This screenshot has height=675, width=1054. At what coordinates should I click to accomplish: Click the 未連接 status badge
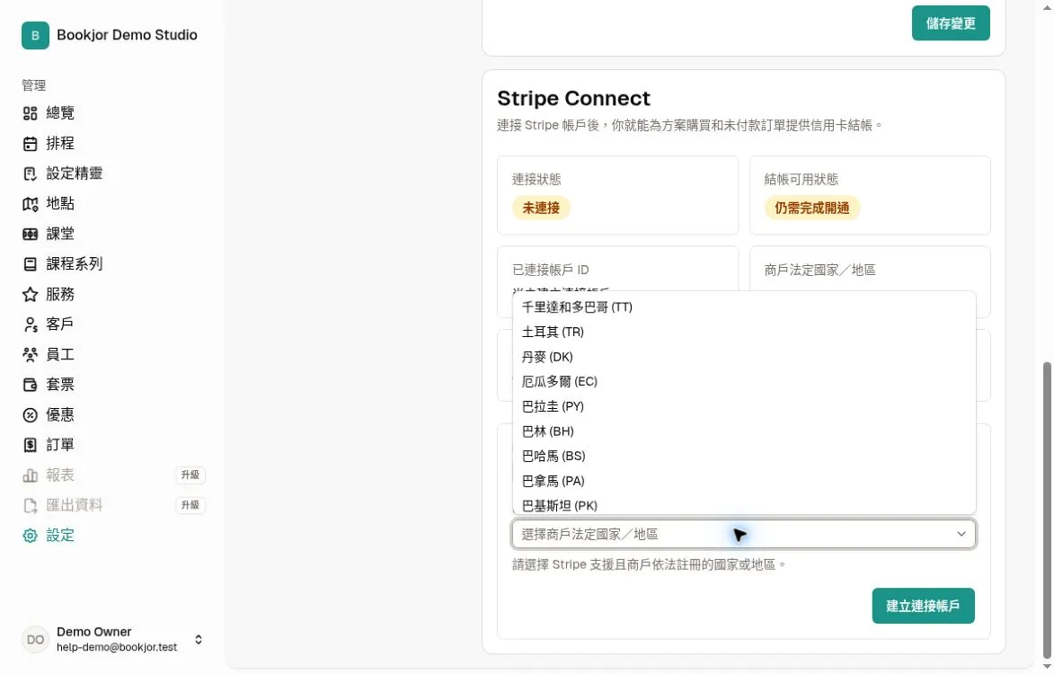pos(541,209)
